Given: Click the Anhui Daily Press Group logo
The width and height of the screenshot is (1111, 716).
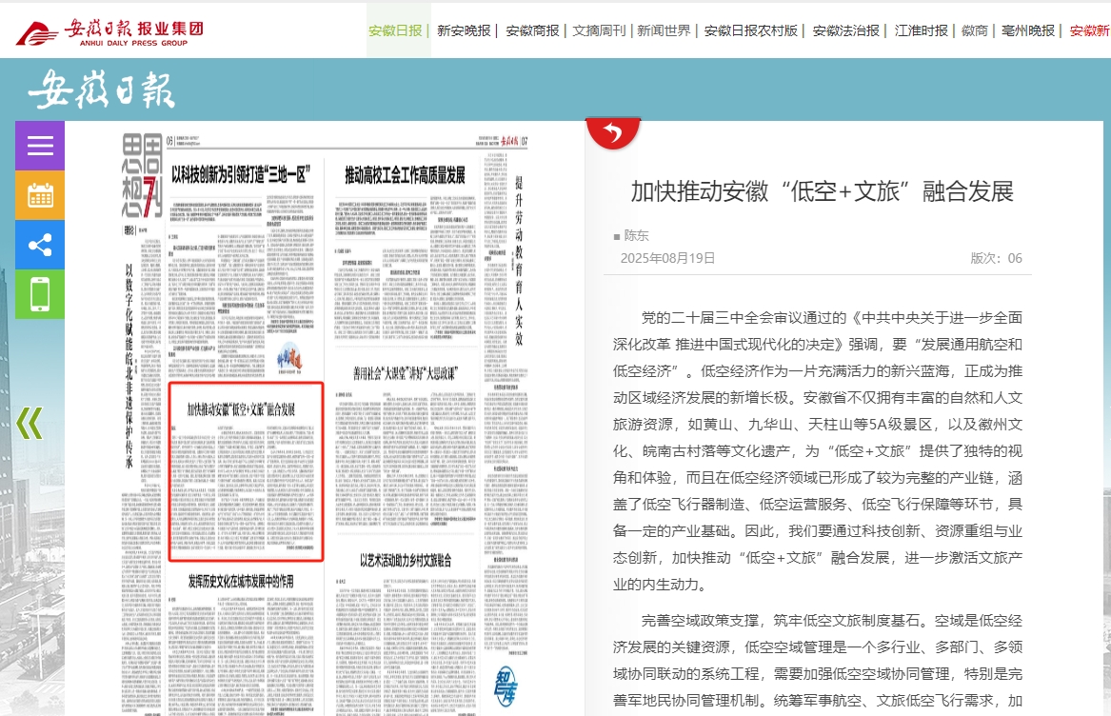Looking at the screenshot, I should [x=109, y=31].
